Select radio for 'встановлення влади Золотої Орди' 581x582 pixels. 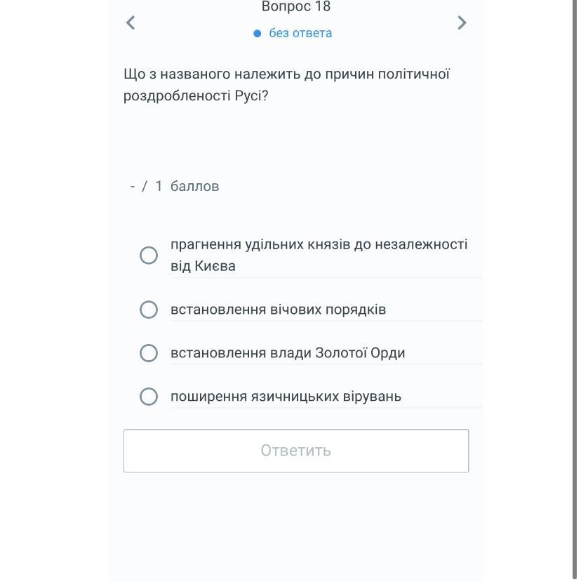pos(149,353)
